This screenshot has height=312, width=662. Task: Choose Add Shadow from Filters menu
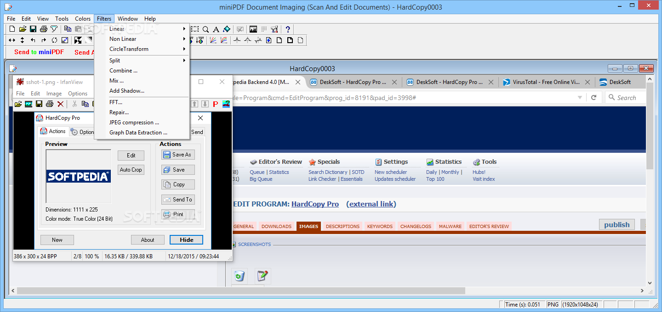[x=142, y=91]
